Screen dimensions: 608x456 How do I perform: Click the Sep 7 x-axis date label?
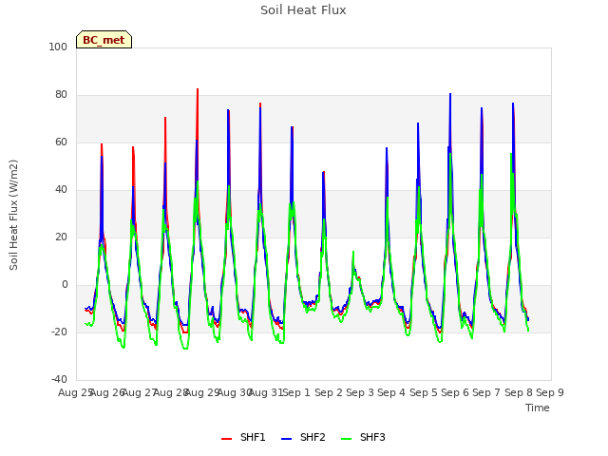486,392
